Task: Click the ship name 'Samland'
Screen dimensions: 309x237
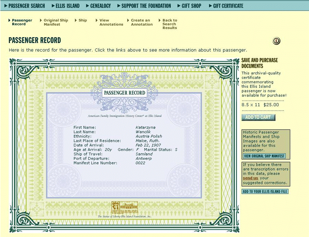Action: (144, 154)
